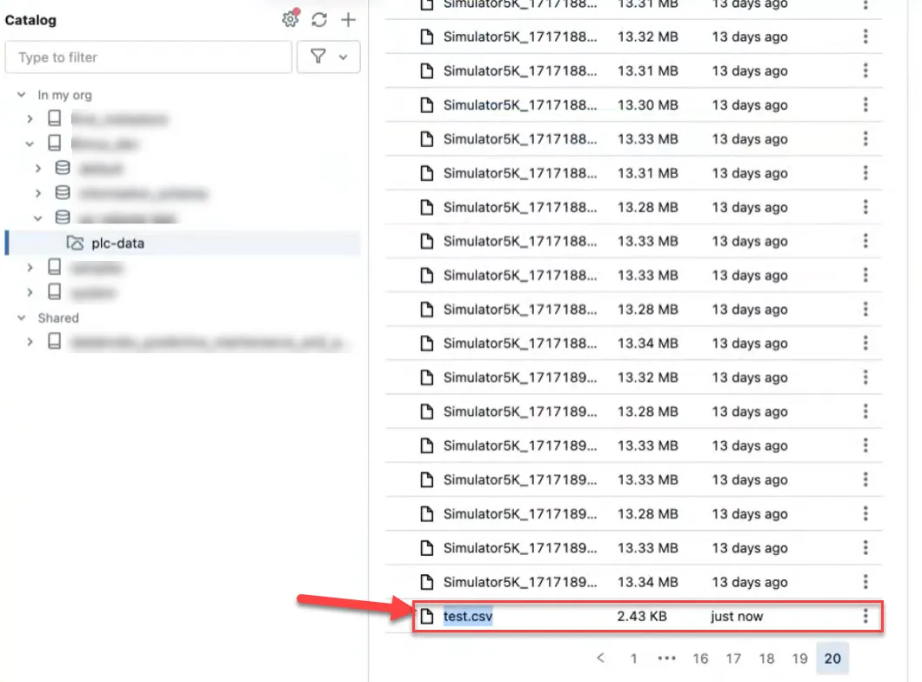The height and width of the screenshot is (682, 922).
Task: Click the file icon beside test.csv
Action: pos(427,616)
